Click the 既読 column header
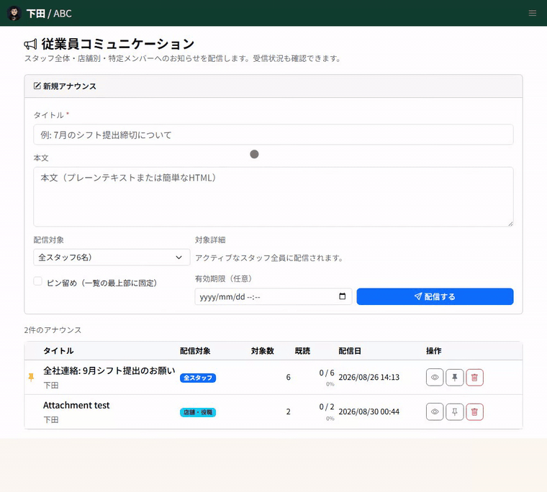The width and height of the screenshot is (547, 492). (302, 351)
